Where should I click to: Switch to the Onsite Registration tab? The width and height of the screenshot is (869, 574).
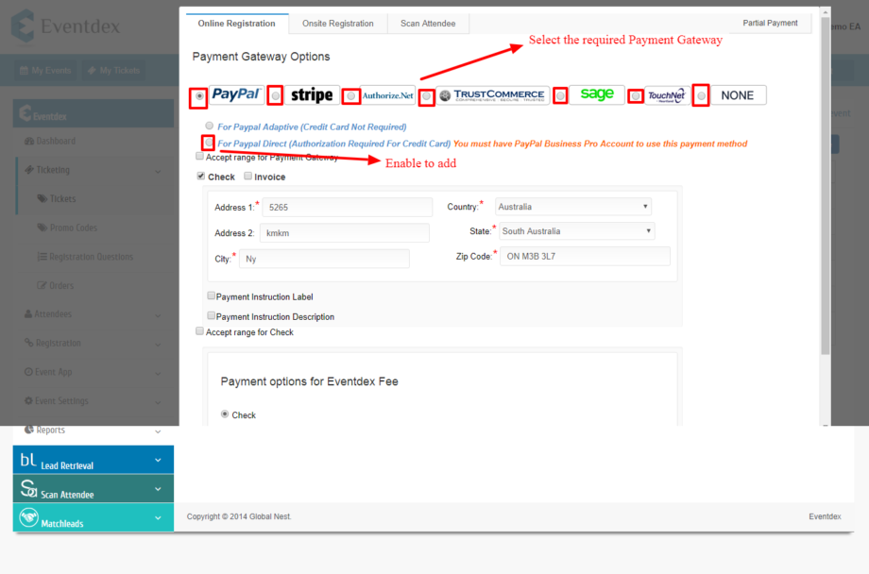(x=332, y=24)
